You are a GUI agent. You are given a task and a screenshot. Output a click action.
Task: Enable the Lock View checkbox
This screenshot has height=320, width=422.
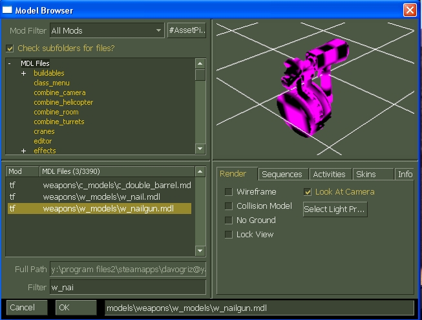tap(229, 235)
